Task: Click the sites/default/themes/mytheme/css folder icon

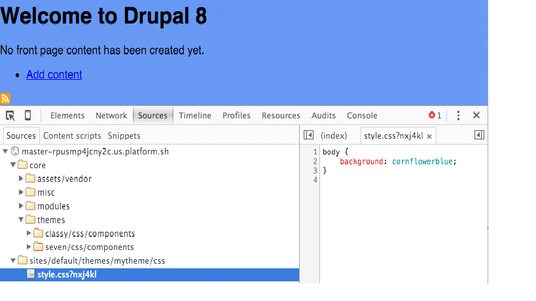Action: (22, 260)
